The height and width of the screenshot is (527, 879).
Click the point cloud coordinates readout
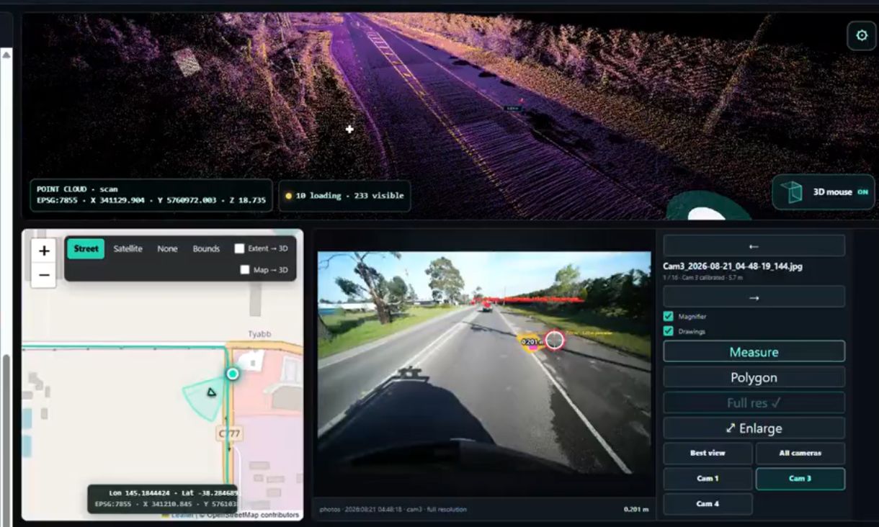click(x=151, y=195)
